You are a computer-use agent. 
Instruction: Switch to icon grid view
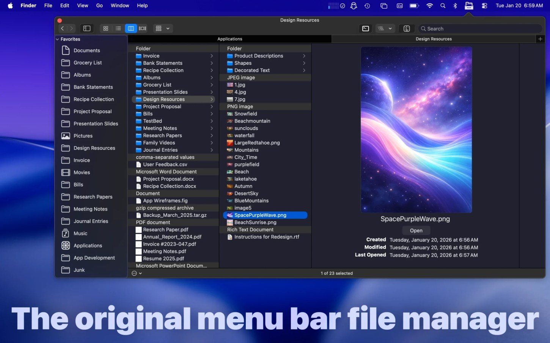106,28
